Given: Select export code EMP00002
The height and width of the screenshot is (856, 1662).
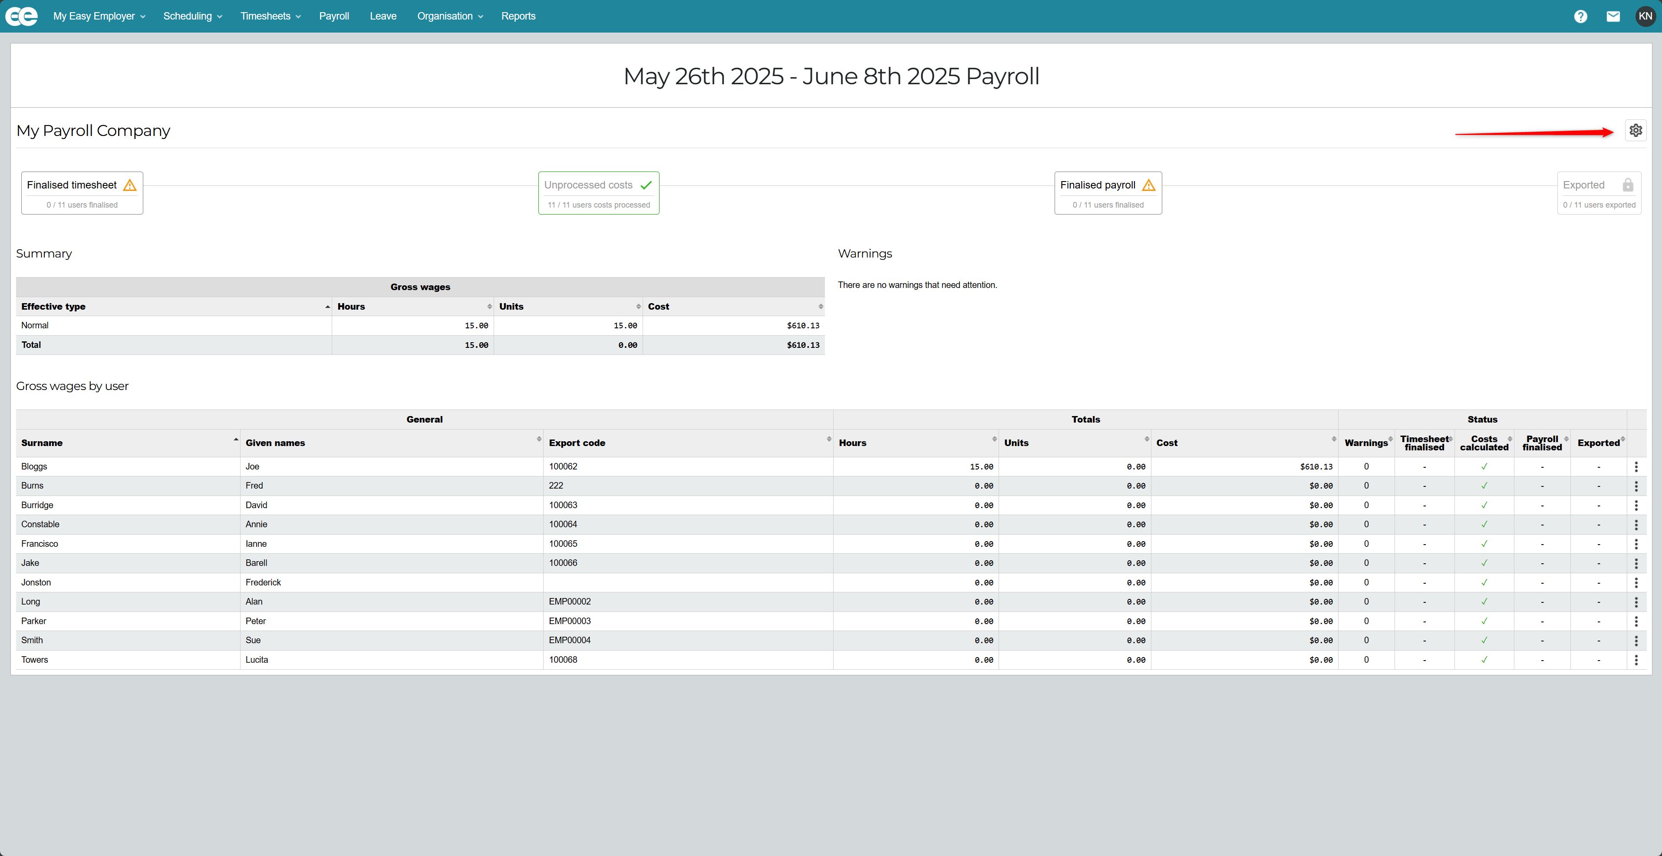Looking at the screenshot, I should 570,602.
